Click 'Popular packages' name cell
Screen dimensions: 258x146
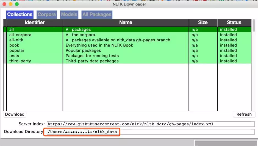point(83,50)
